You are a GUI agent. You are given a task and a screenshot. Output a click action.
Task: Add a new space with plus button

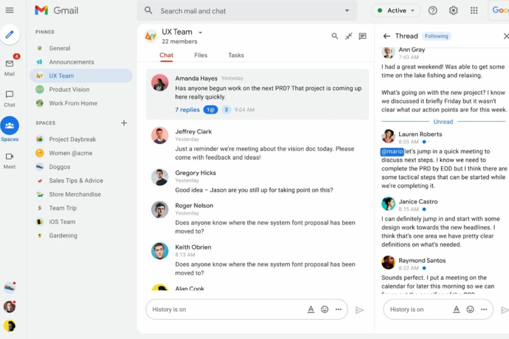pyautogui.click(x=124, y=123)
